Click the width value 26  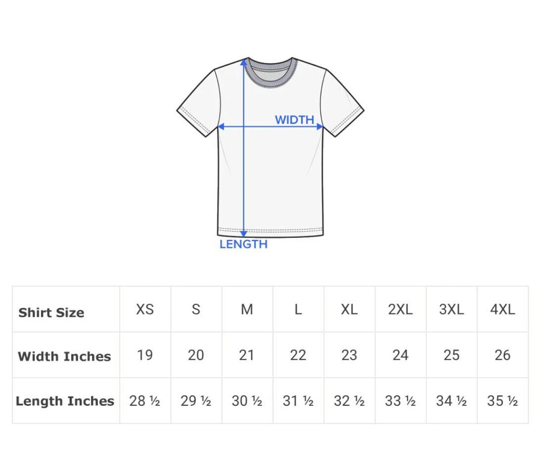coord(502,355)
